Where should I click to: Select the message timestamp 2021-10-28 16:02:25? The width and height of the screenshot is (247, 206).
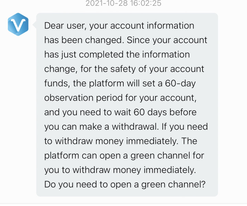pos(123,3)
